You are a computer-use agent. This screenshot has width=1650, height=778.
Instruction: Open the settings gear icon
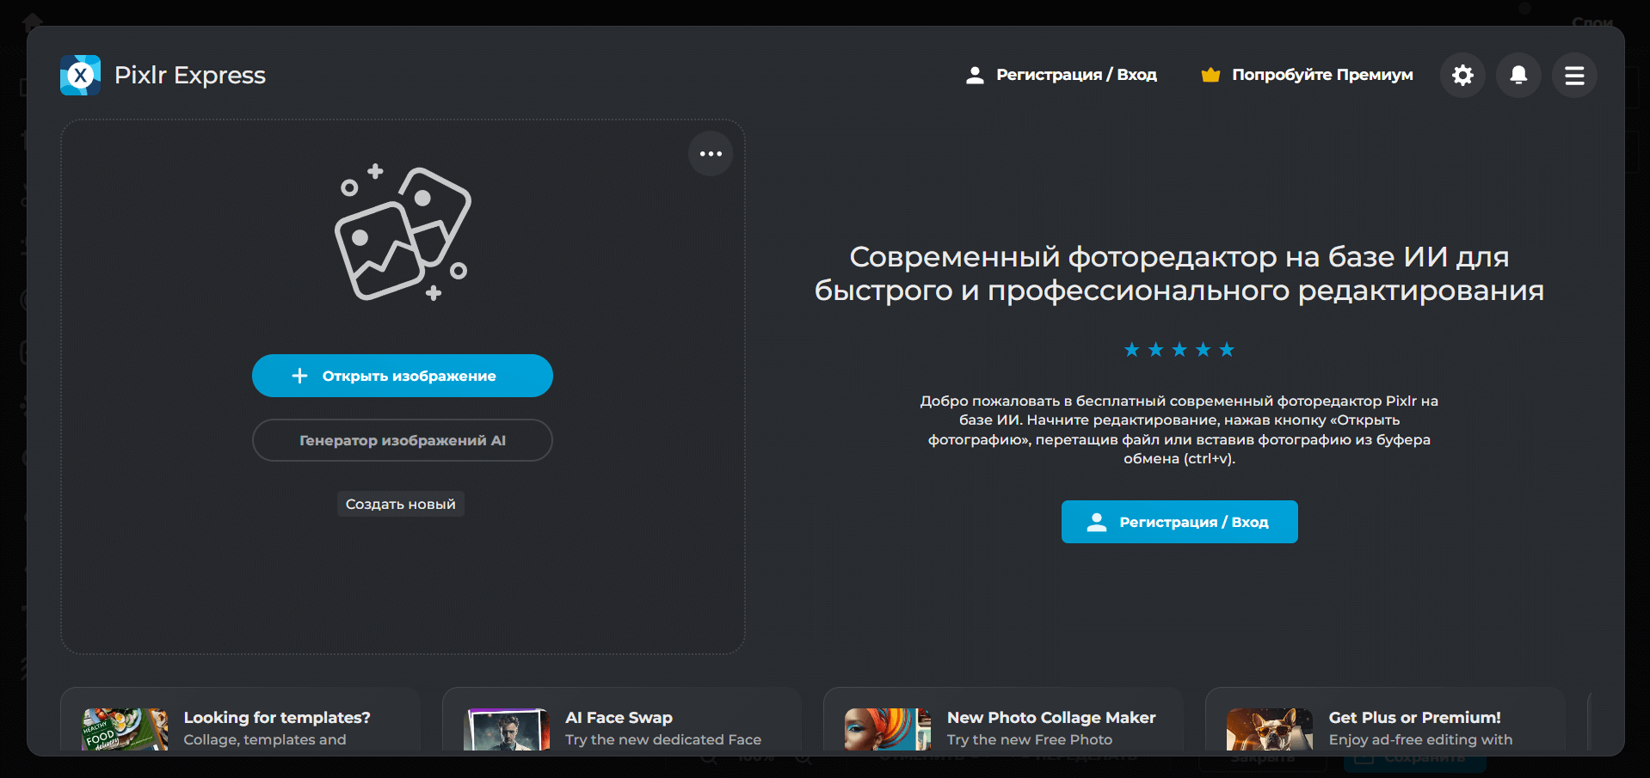(x=1462, y=76)
